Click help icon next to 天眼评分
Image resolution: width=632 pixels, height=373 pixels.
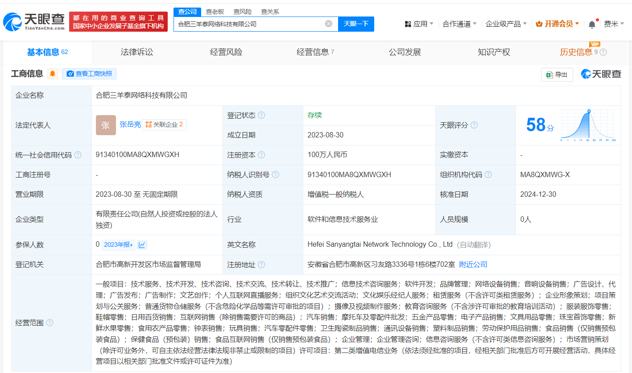point(474,125)
